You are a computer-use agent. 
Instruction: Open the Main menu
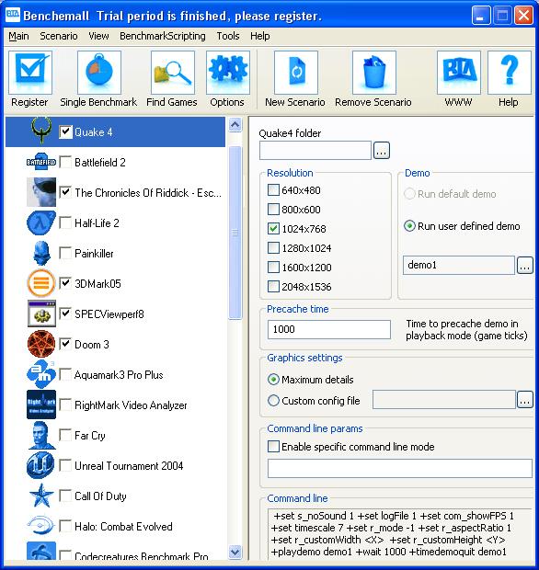[x=18, y=36]
